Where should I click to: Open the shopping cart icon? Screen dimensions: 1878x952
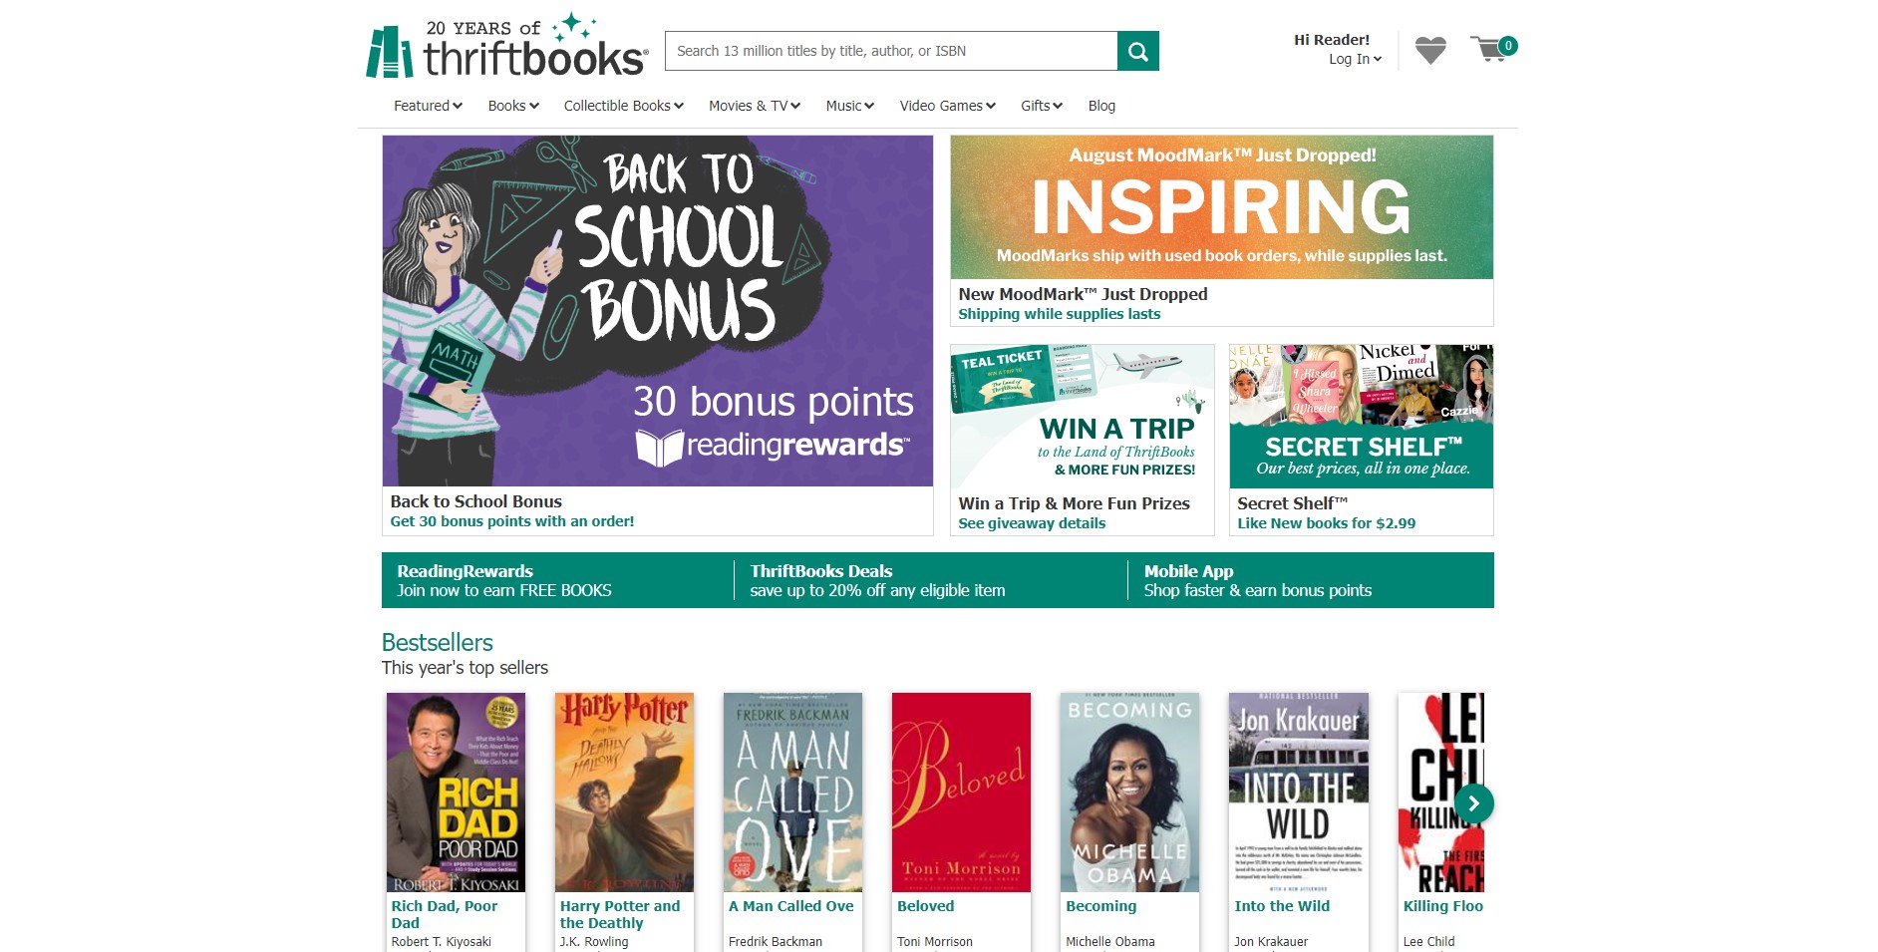click(1493, 49)
